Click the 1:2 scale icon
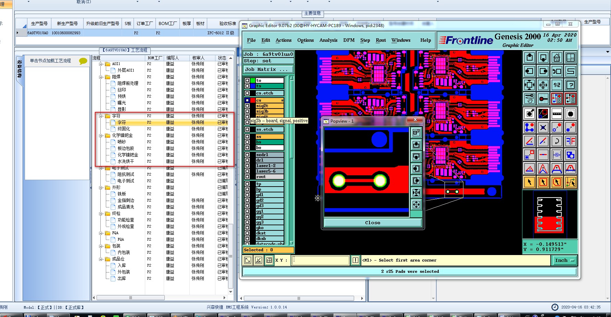The height and width of the screenshot is (317, 611). pos(557,85)
